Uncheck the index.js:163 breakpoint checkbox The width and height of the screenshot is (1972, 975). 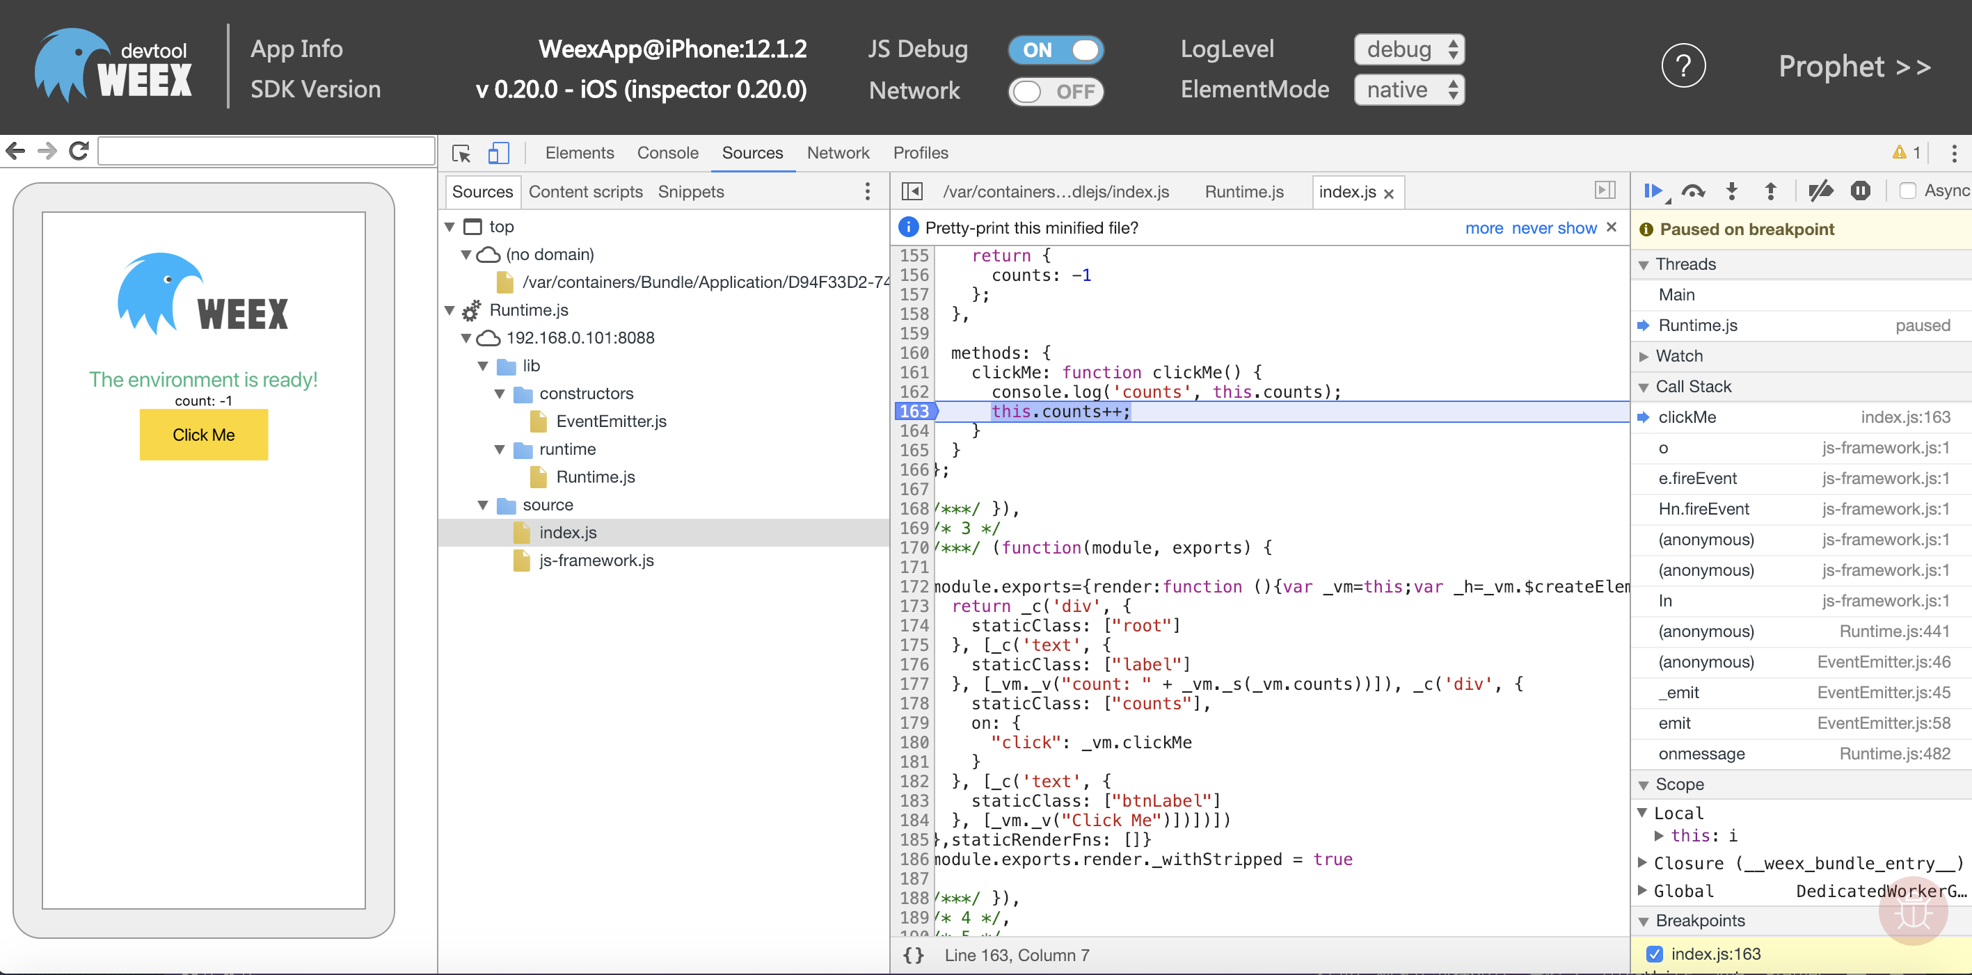[1653, 953]
